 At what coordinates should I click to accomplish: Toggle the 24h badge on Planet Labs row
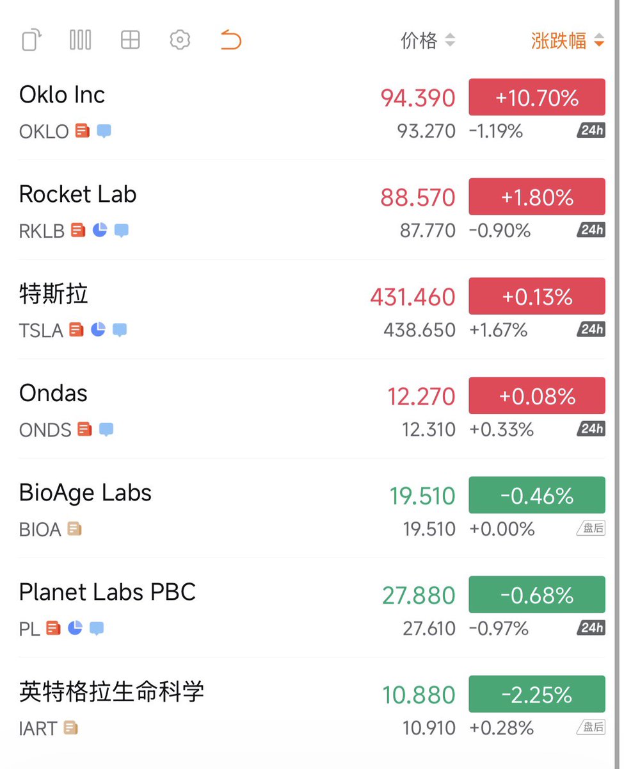591,628
